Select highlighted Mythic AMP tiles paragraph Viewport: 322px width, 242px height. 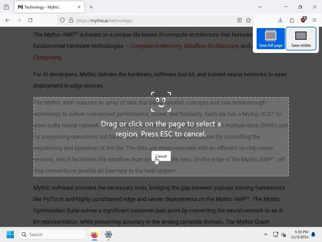pos(161,137)
